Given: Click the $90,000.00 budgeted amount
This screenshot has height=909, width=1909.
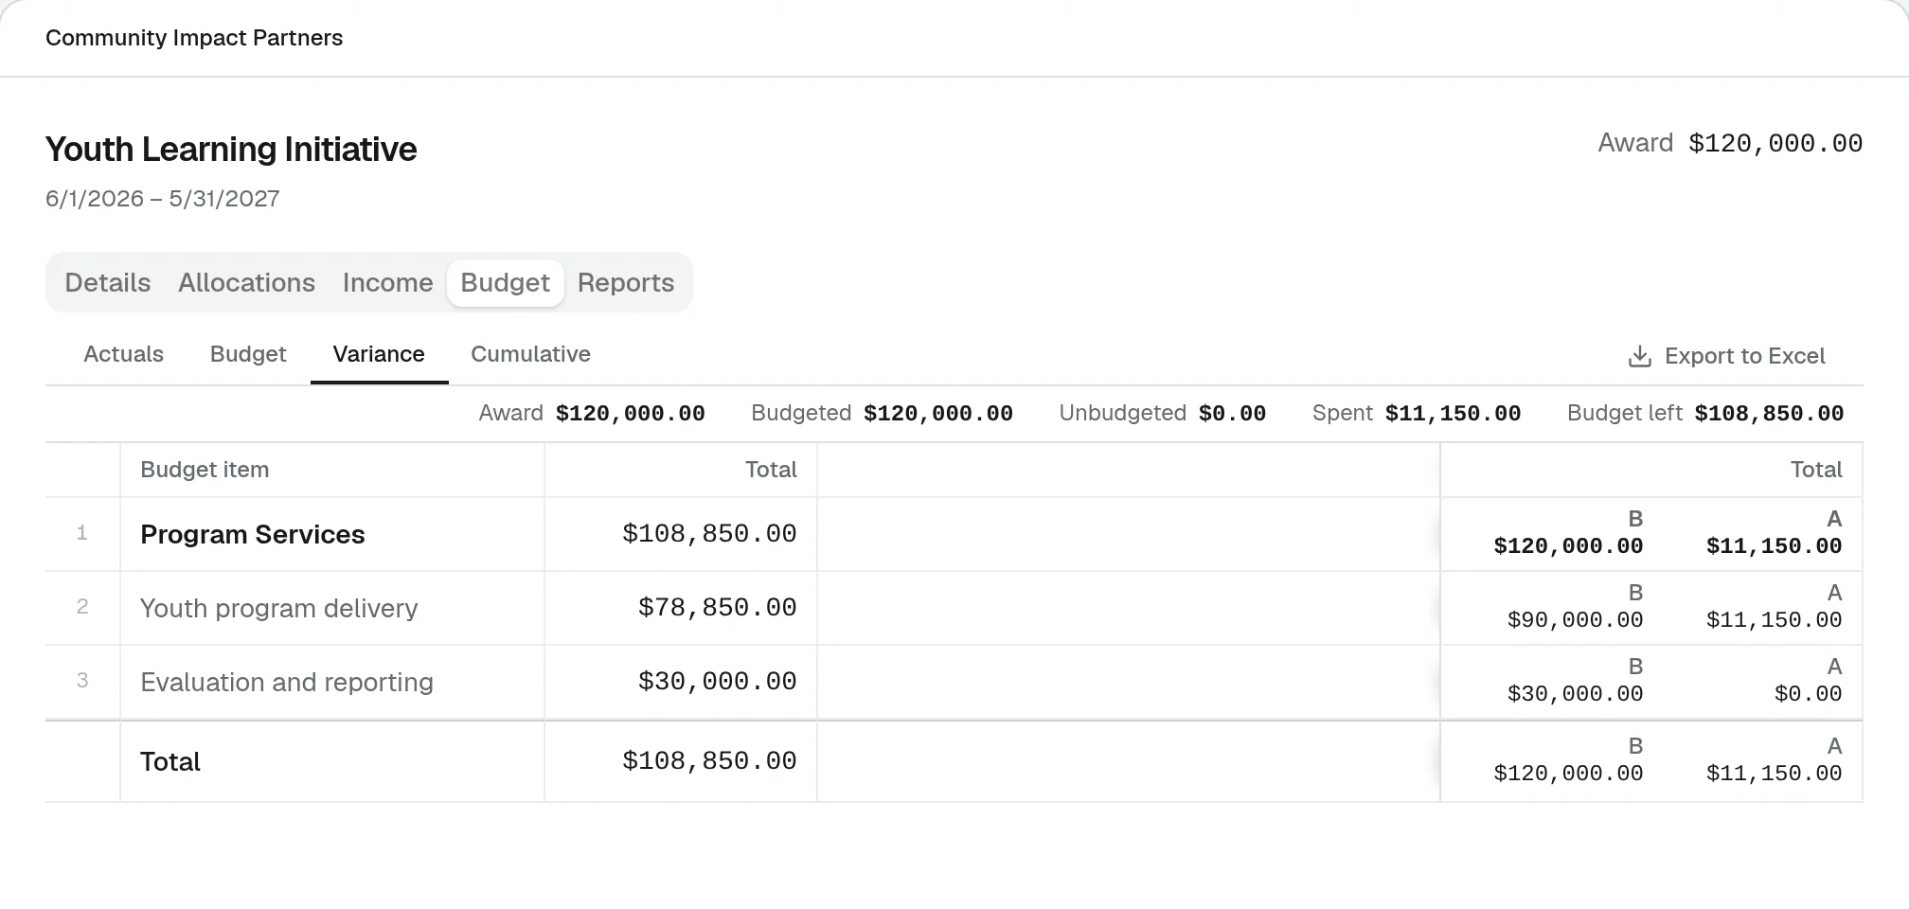Looking at the screenshot, I should [x=1575, y=620].
